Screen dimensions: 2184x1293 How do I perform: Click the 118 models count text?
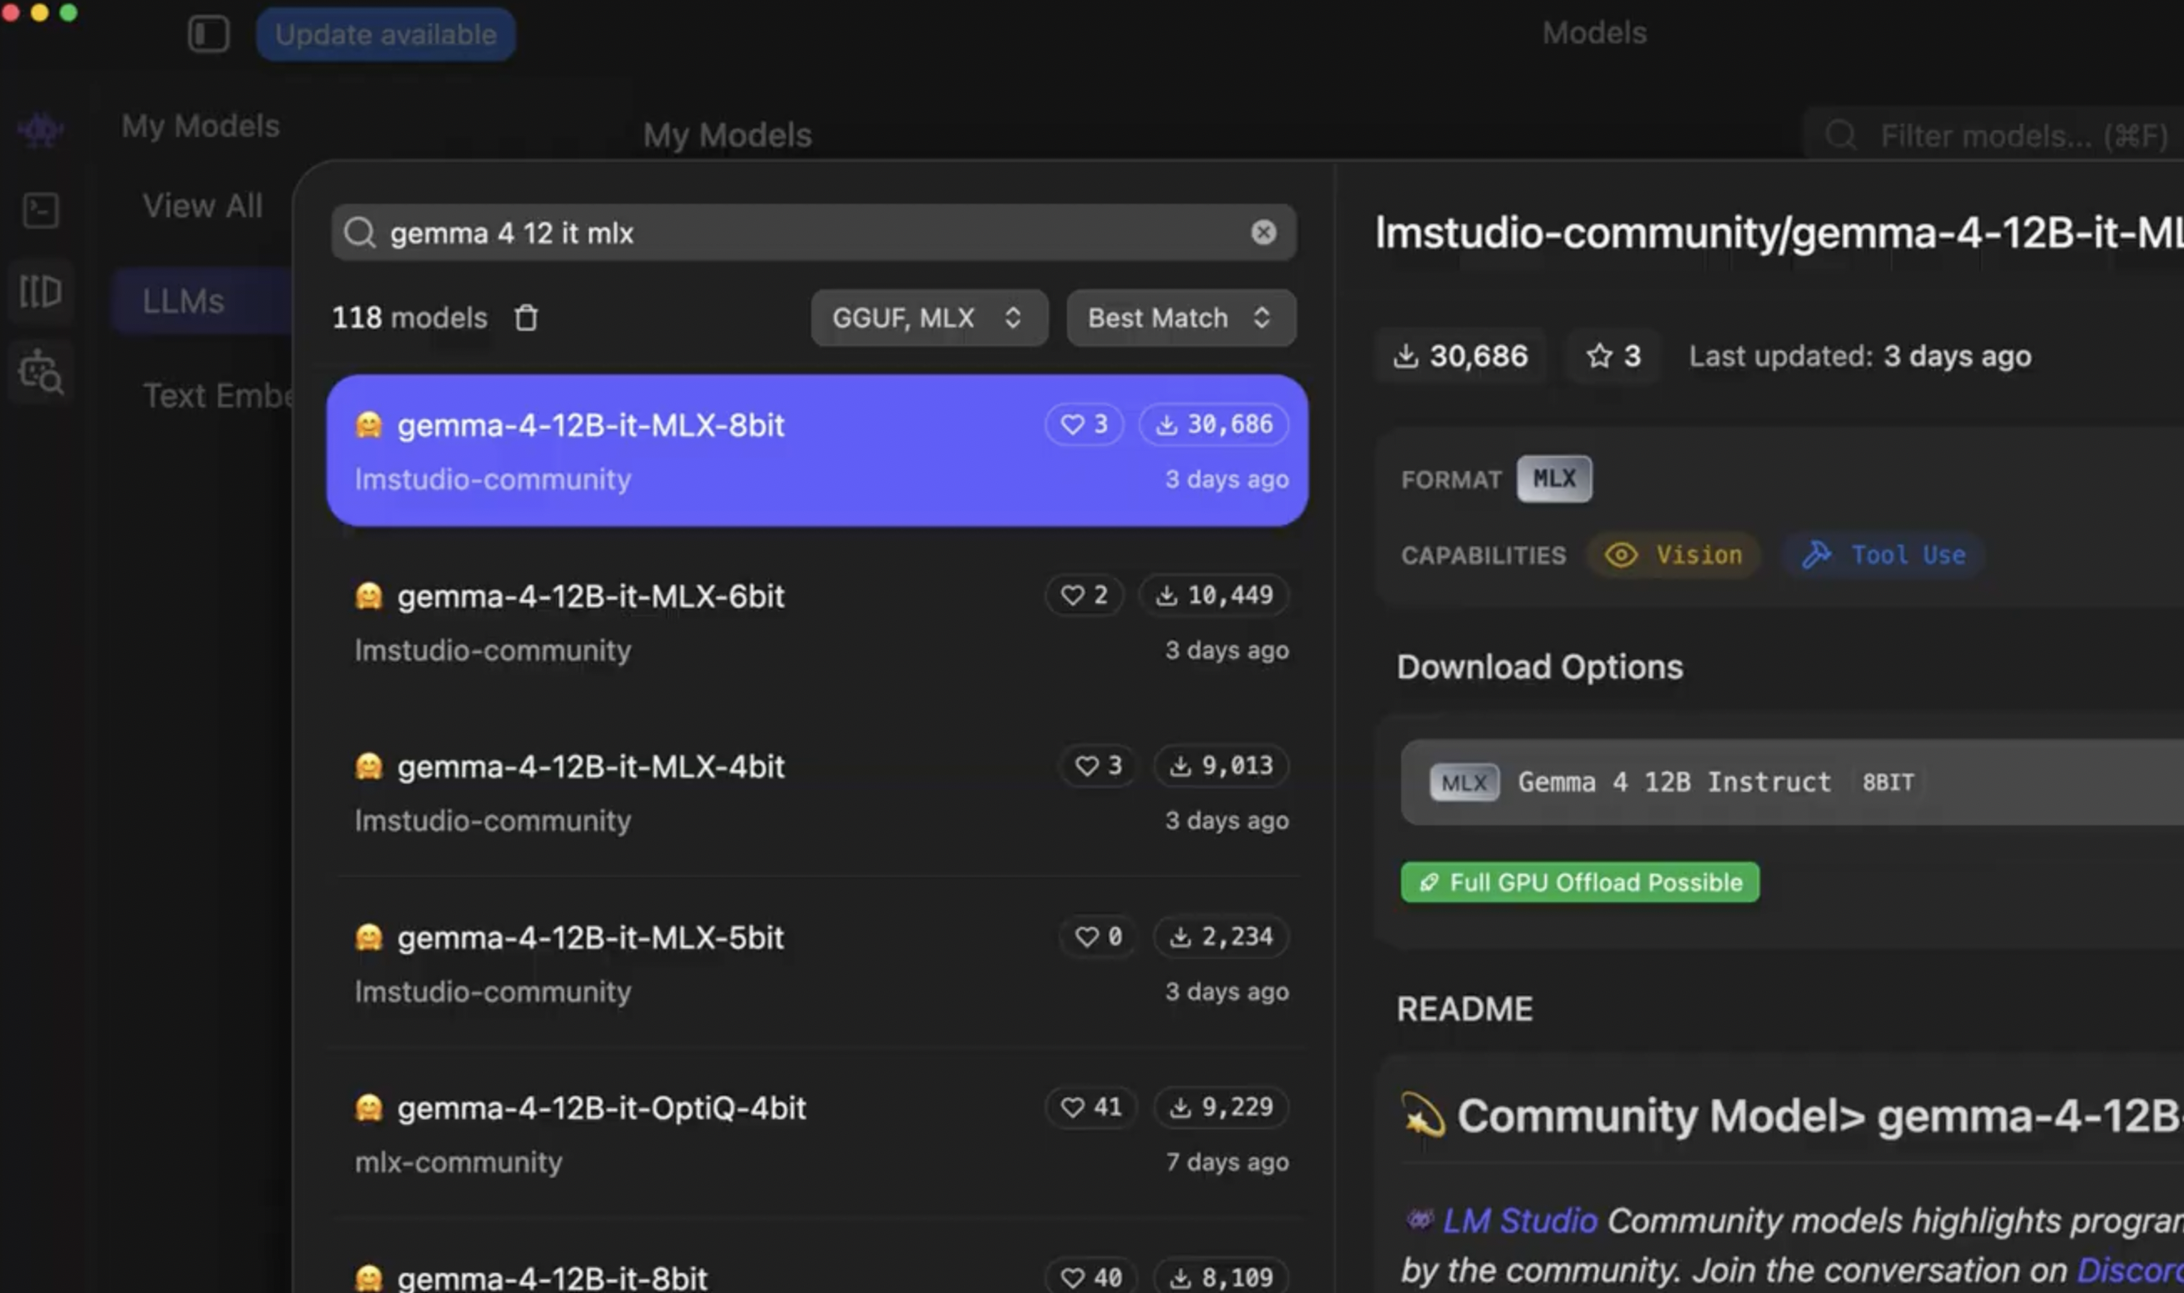pos(409,318)
